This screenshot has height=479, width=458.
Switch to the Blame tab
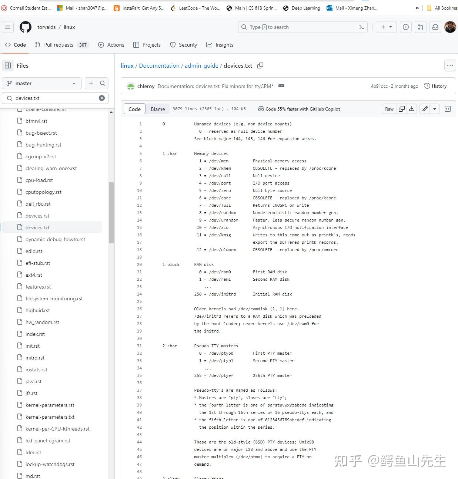pos(158,109)
